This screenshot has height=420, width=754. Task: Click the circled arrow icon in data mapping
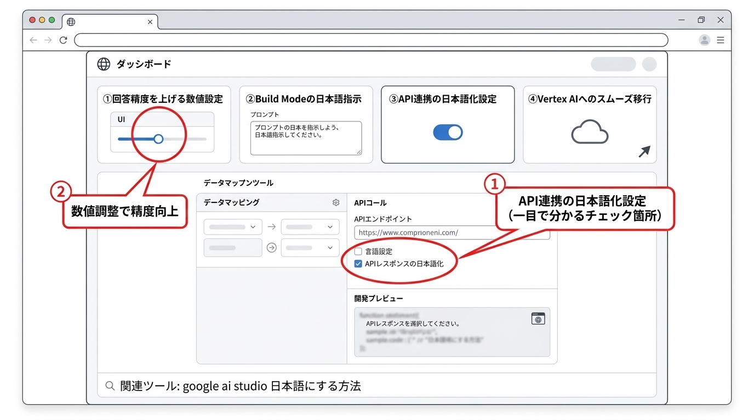(272, 247)
